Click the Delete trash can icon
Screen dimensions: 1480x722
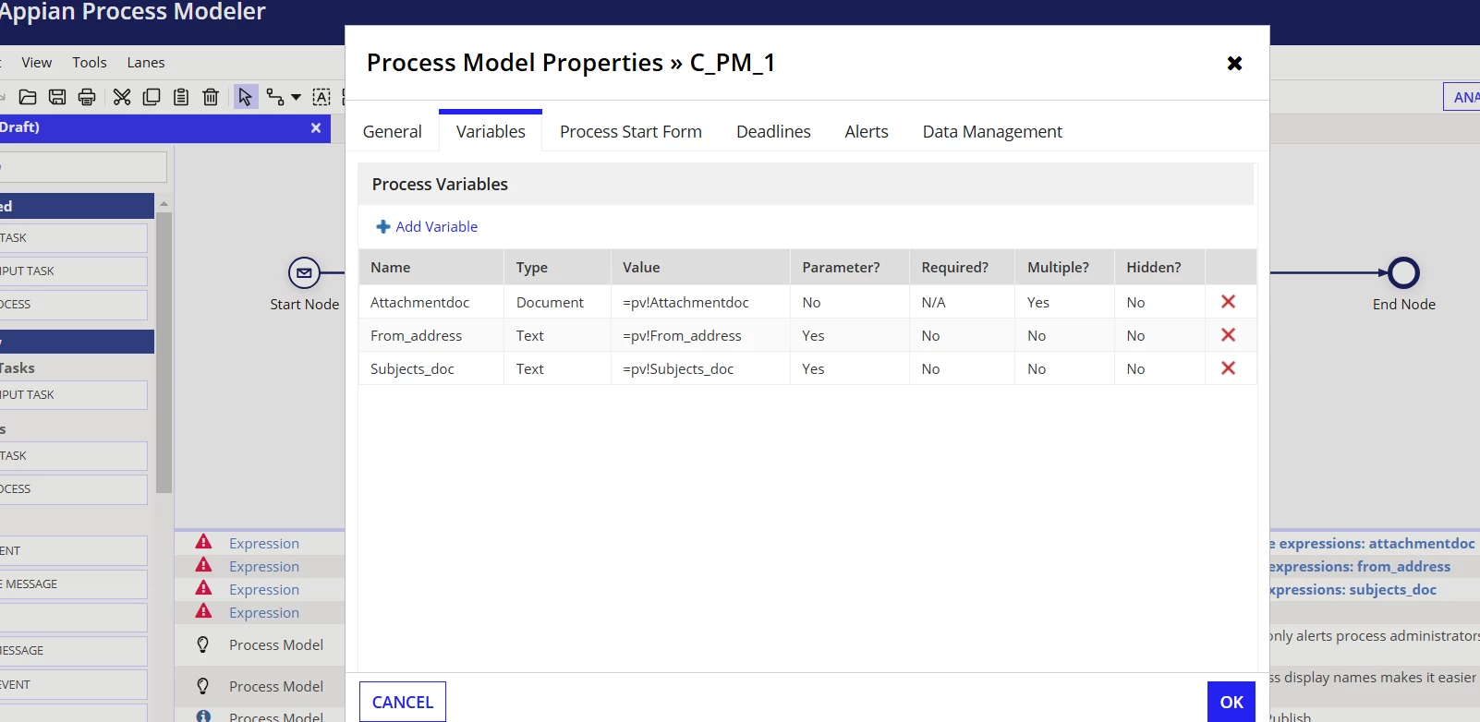(211, 97)
